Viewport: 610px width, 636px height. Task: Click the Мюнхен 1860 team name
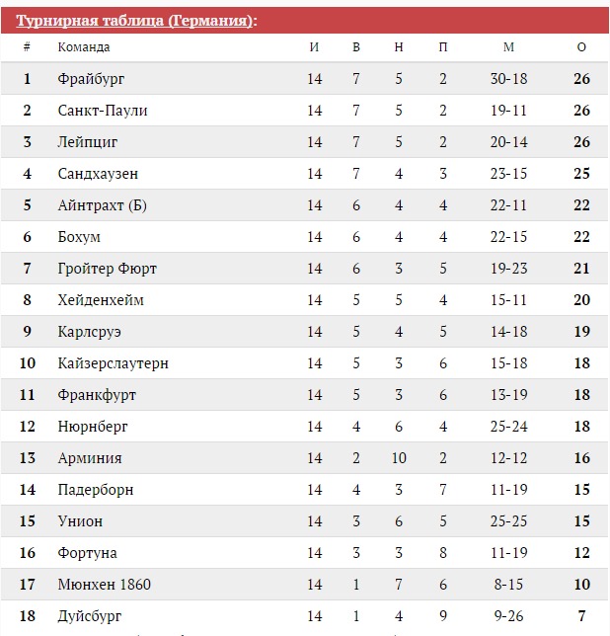coord(105,585)
